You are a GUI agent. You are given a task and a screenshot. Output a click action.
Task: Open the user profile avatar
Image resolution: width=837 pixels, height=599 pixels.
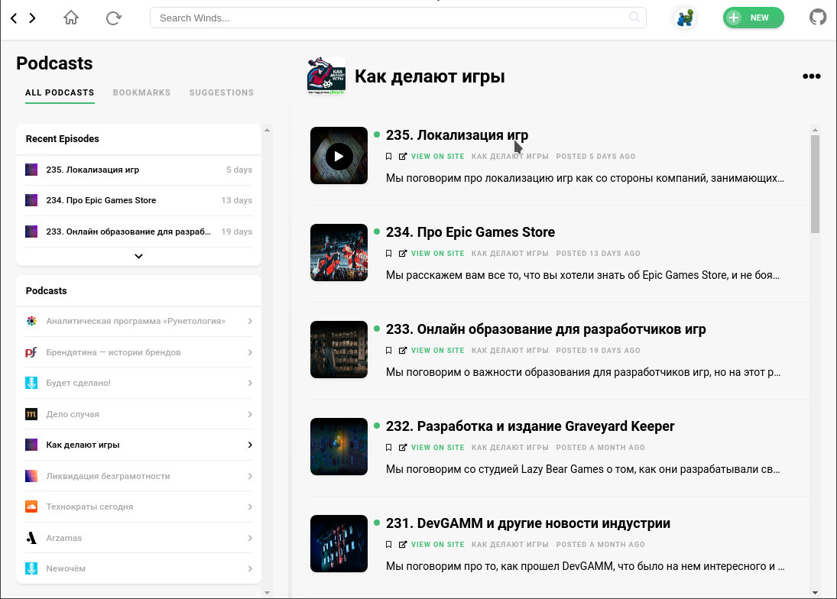685,18
